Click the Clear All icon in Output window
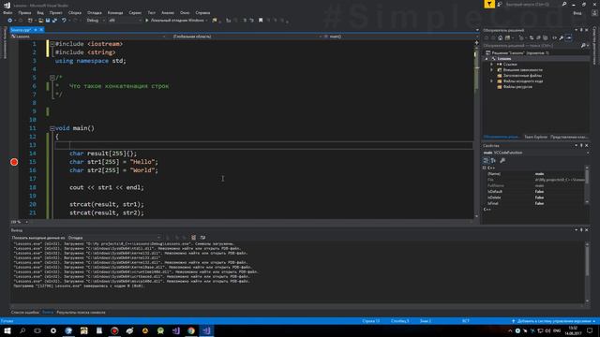Screen dimensions: 600x337 [x=194, y=238]
